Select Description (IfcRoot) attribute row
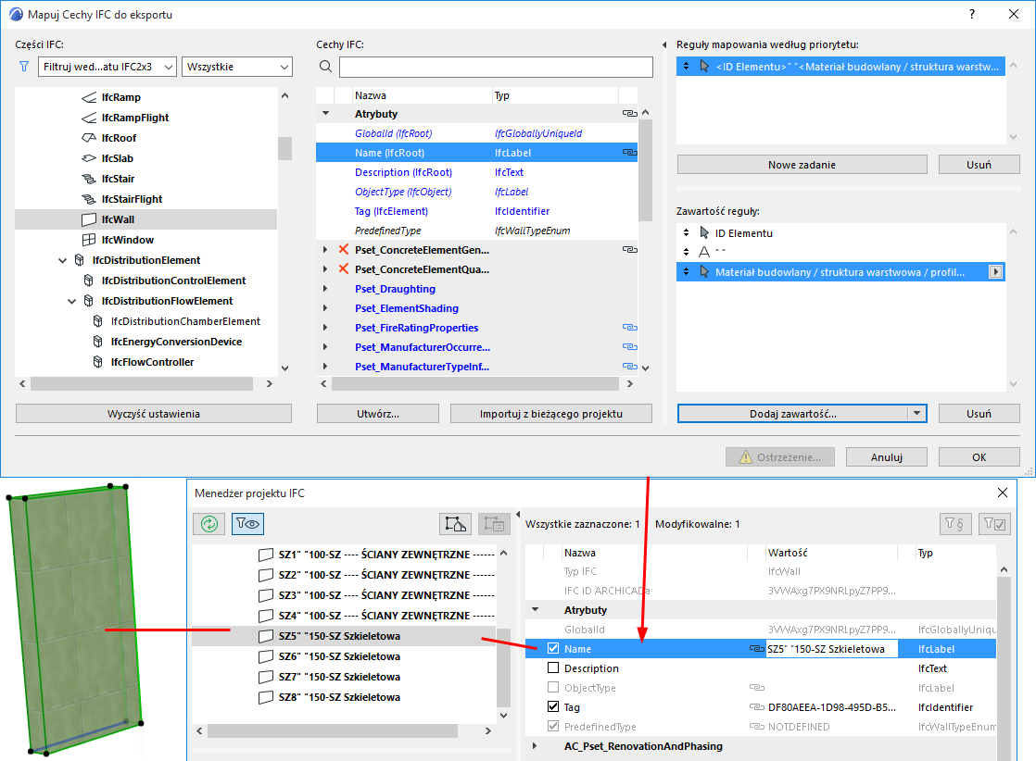Image resolution: width=1036 pixels, height=761 pixels. click(x=476, y=172)
